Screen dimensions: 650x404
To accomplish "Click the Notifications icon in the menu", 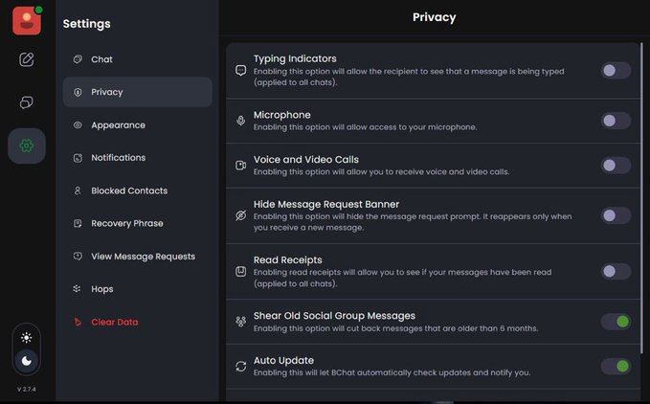I will 78,158.
